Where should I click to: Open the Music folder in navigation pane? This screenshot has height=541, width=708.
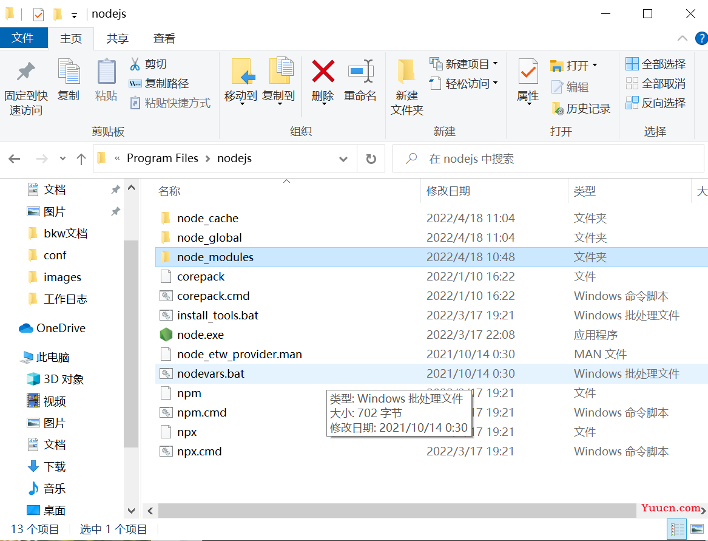(47, 489)
